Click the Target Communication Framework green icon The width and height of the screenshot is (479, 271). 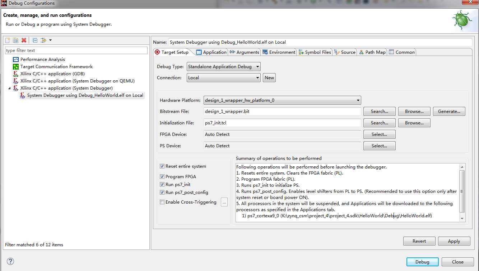(16, 67)
